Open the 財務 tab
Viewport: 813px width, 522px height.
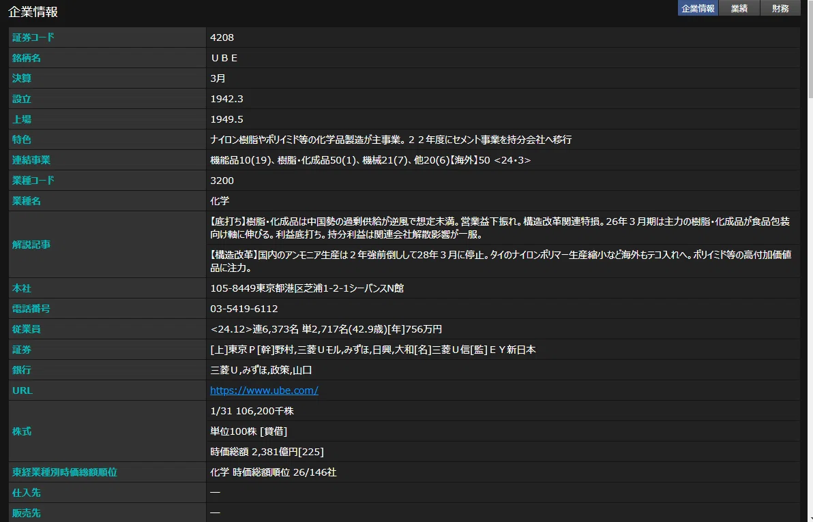tap(780, 8)
